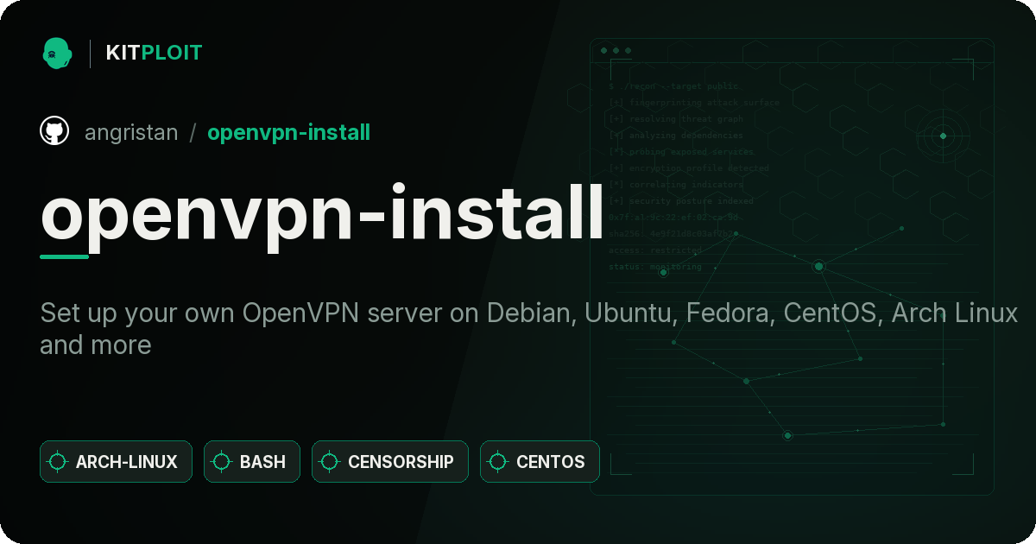1036x544 pixels.
Task: Open the GitHub octocat icon
Action: tap(54, 131)
